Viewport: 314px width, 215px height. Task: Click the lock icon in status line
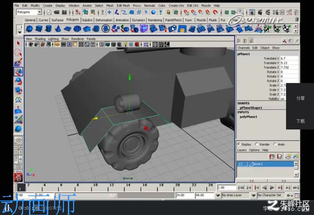169,12
